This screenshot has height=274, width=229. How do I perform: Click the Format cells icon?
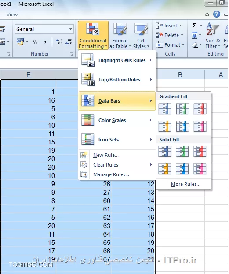coord(159,45)
